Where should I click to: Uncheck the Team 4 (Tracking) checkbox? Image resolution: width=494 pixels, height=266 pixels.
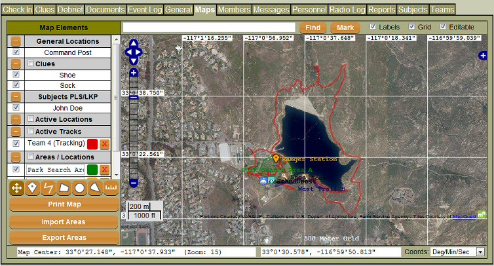tap(16, 143)
